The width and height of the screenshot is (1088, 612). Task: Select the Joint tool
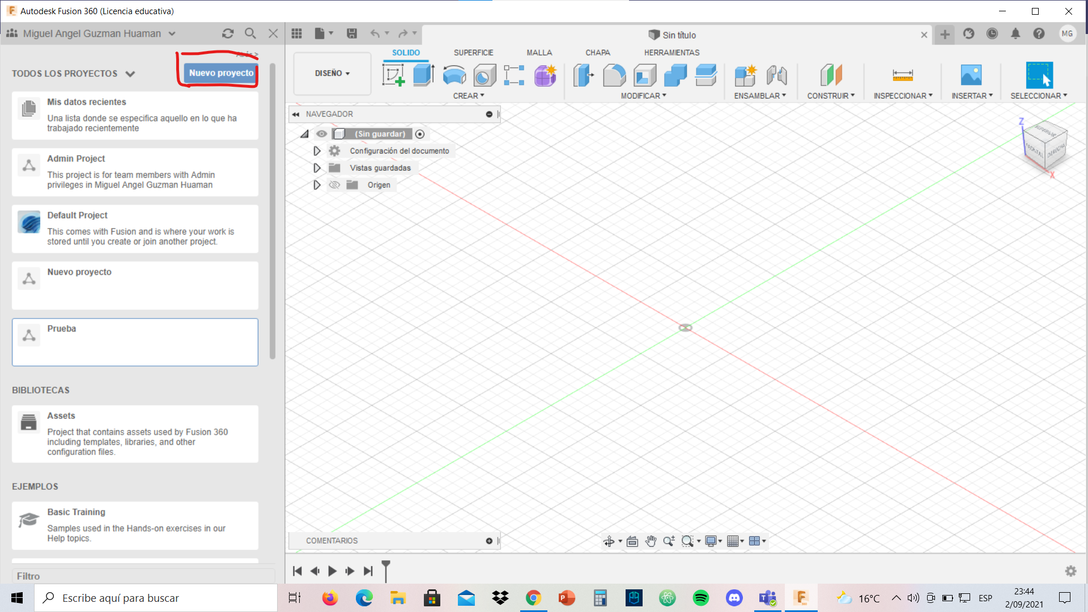[x=776, y=75]
